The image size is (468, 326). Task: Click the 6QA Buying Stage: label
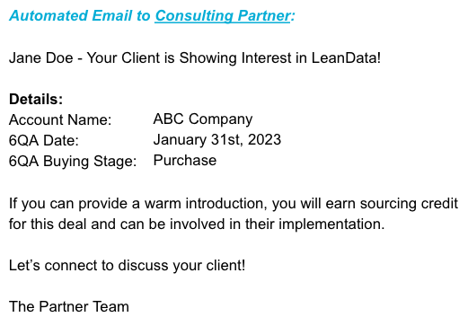(73, 162)
